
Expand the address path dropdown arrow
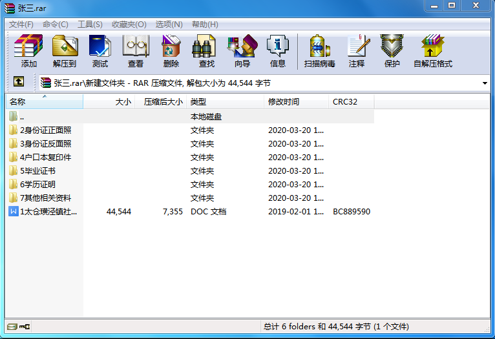[x=485, y=83]
